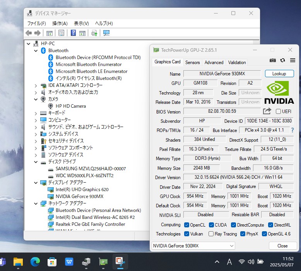Click the Lookup button
This screenshot has height=271, width=301.
tap(279, 74)
